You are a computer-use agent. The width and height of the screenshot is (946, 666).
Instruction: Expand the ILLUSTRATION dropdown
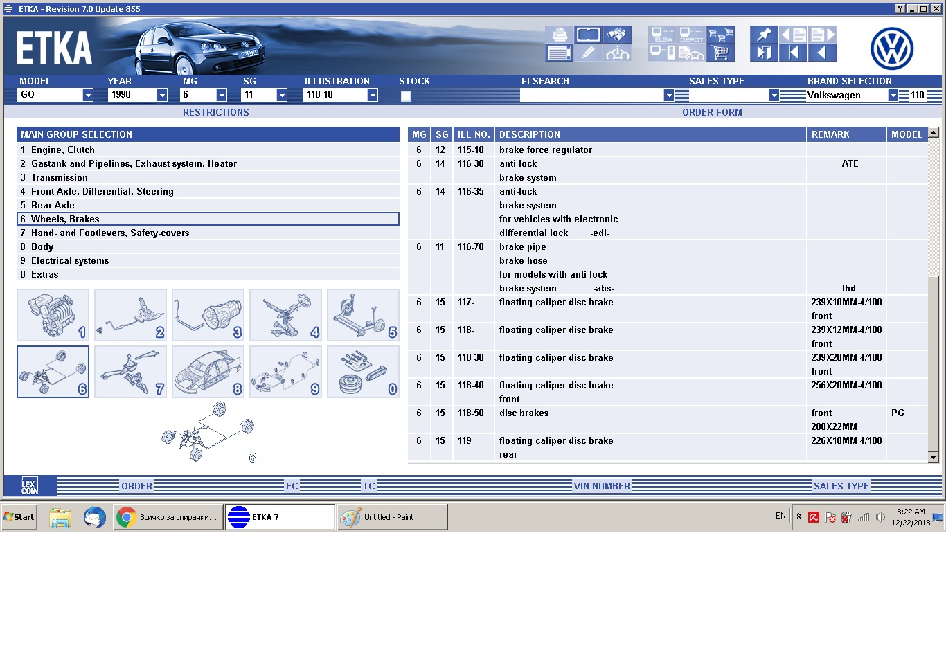373,95
